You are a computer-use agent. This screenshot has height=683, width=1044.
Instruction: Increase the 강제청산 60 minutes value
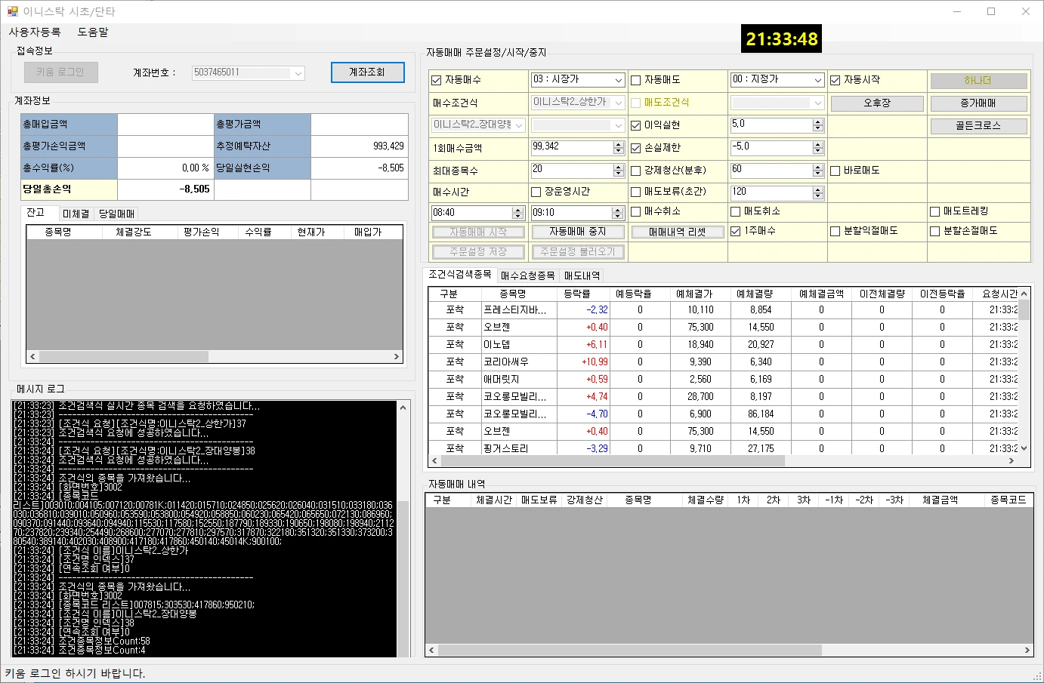(x=818, y=168)
